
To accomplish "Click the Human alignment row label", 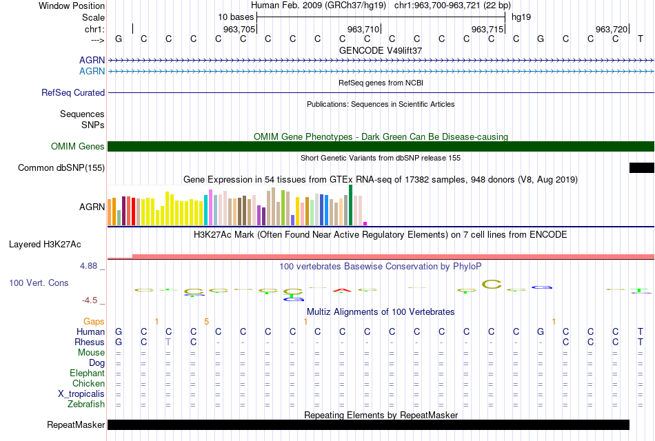I will [90, 332].
